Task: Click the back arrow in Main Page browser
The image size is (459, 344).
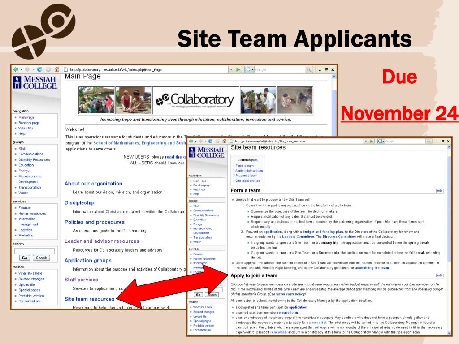Action: coord(16,69)
